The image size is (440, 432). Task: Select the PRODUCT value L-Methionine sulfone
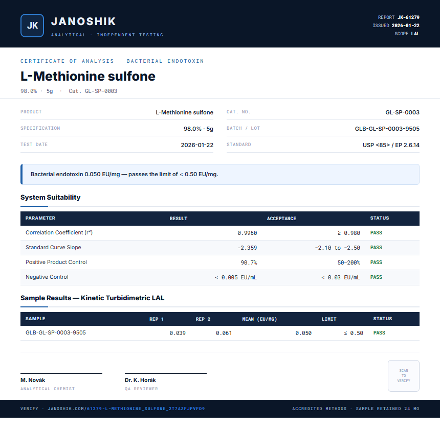coord(184,112)
